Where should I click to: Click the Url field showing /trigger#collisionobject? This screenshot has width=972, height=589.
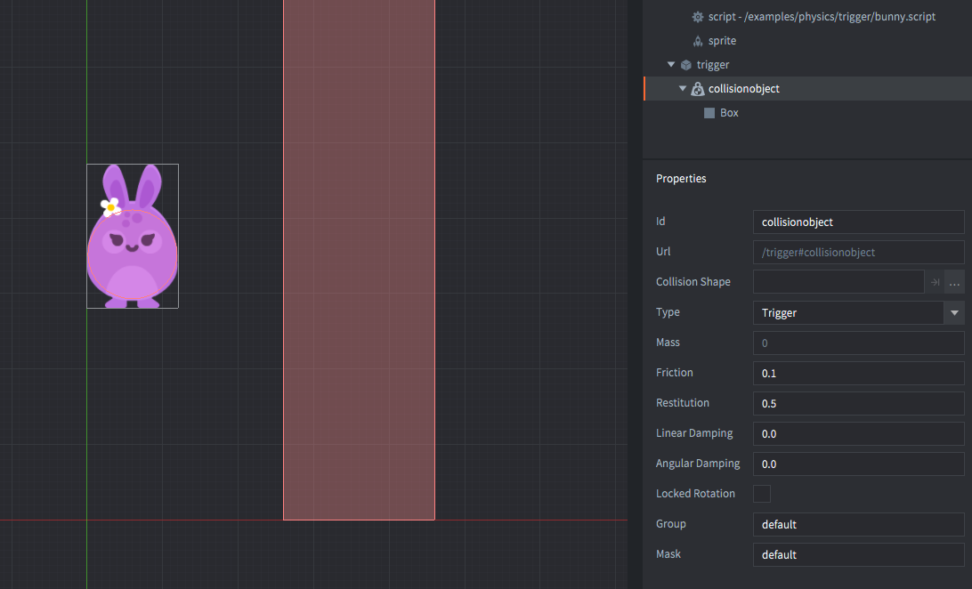859,252
